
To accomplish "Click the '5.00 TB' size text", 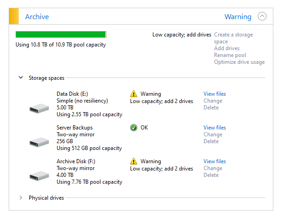I will click(65, 108).
